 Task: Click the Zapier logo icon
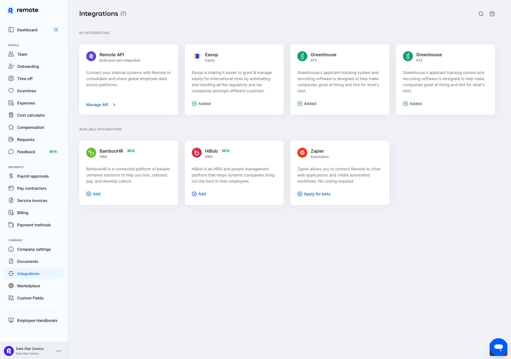click(302, 153)
